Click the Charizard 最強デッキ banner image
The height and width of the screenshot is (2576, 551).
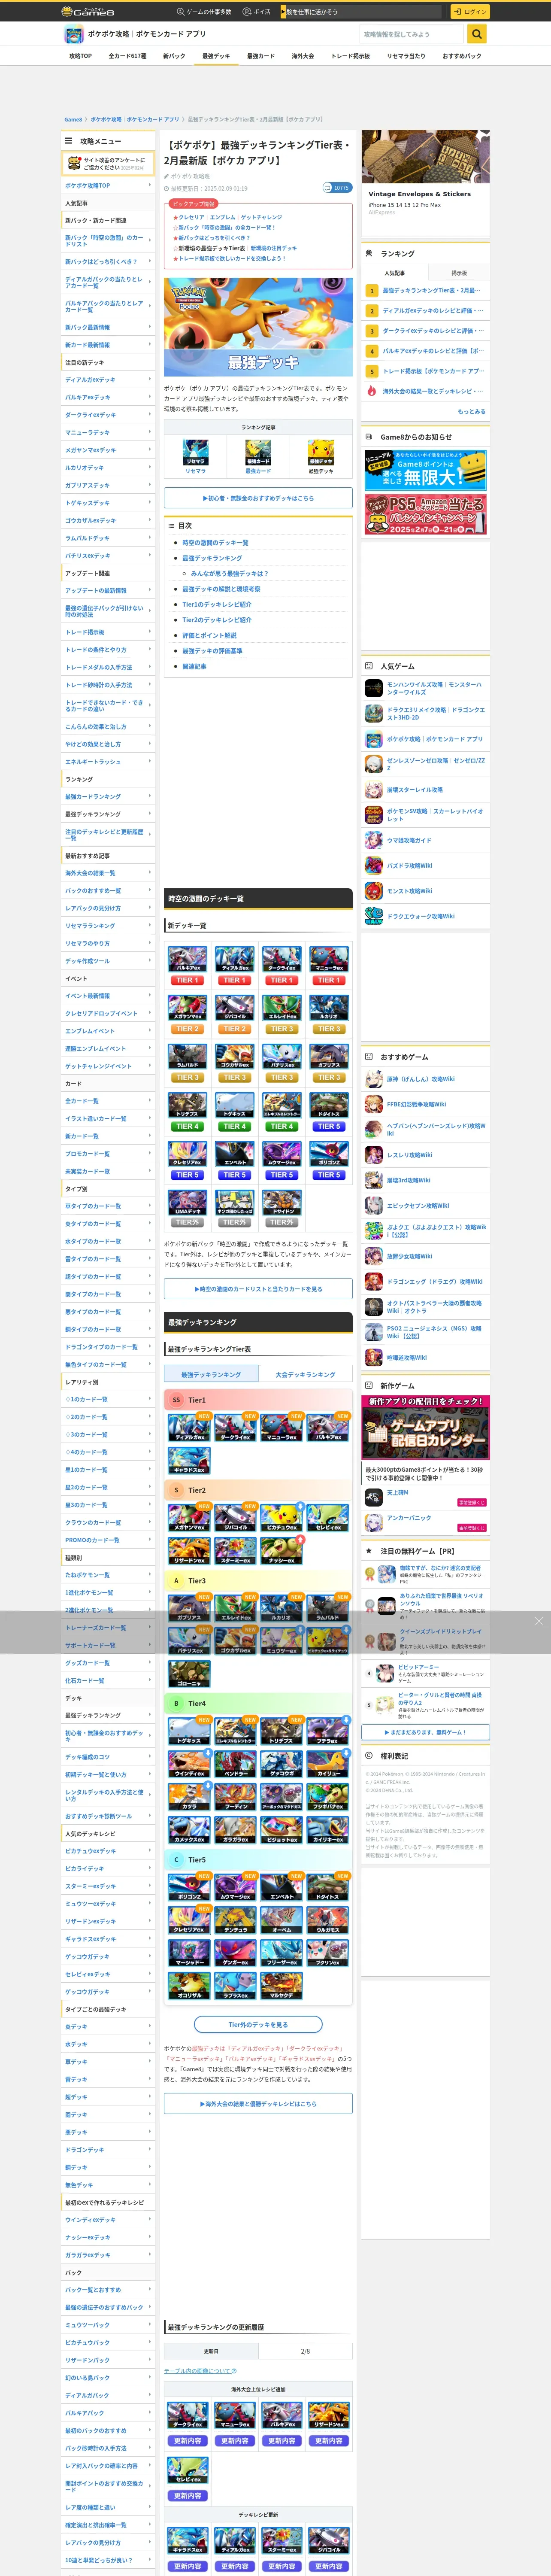[x=258, y=327]
